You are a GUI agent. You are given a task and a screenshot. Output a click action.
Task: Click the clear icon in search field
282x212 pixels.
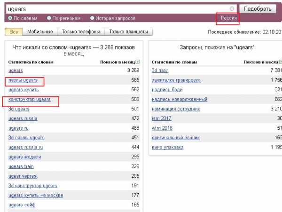click(232, 8)
